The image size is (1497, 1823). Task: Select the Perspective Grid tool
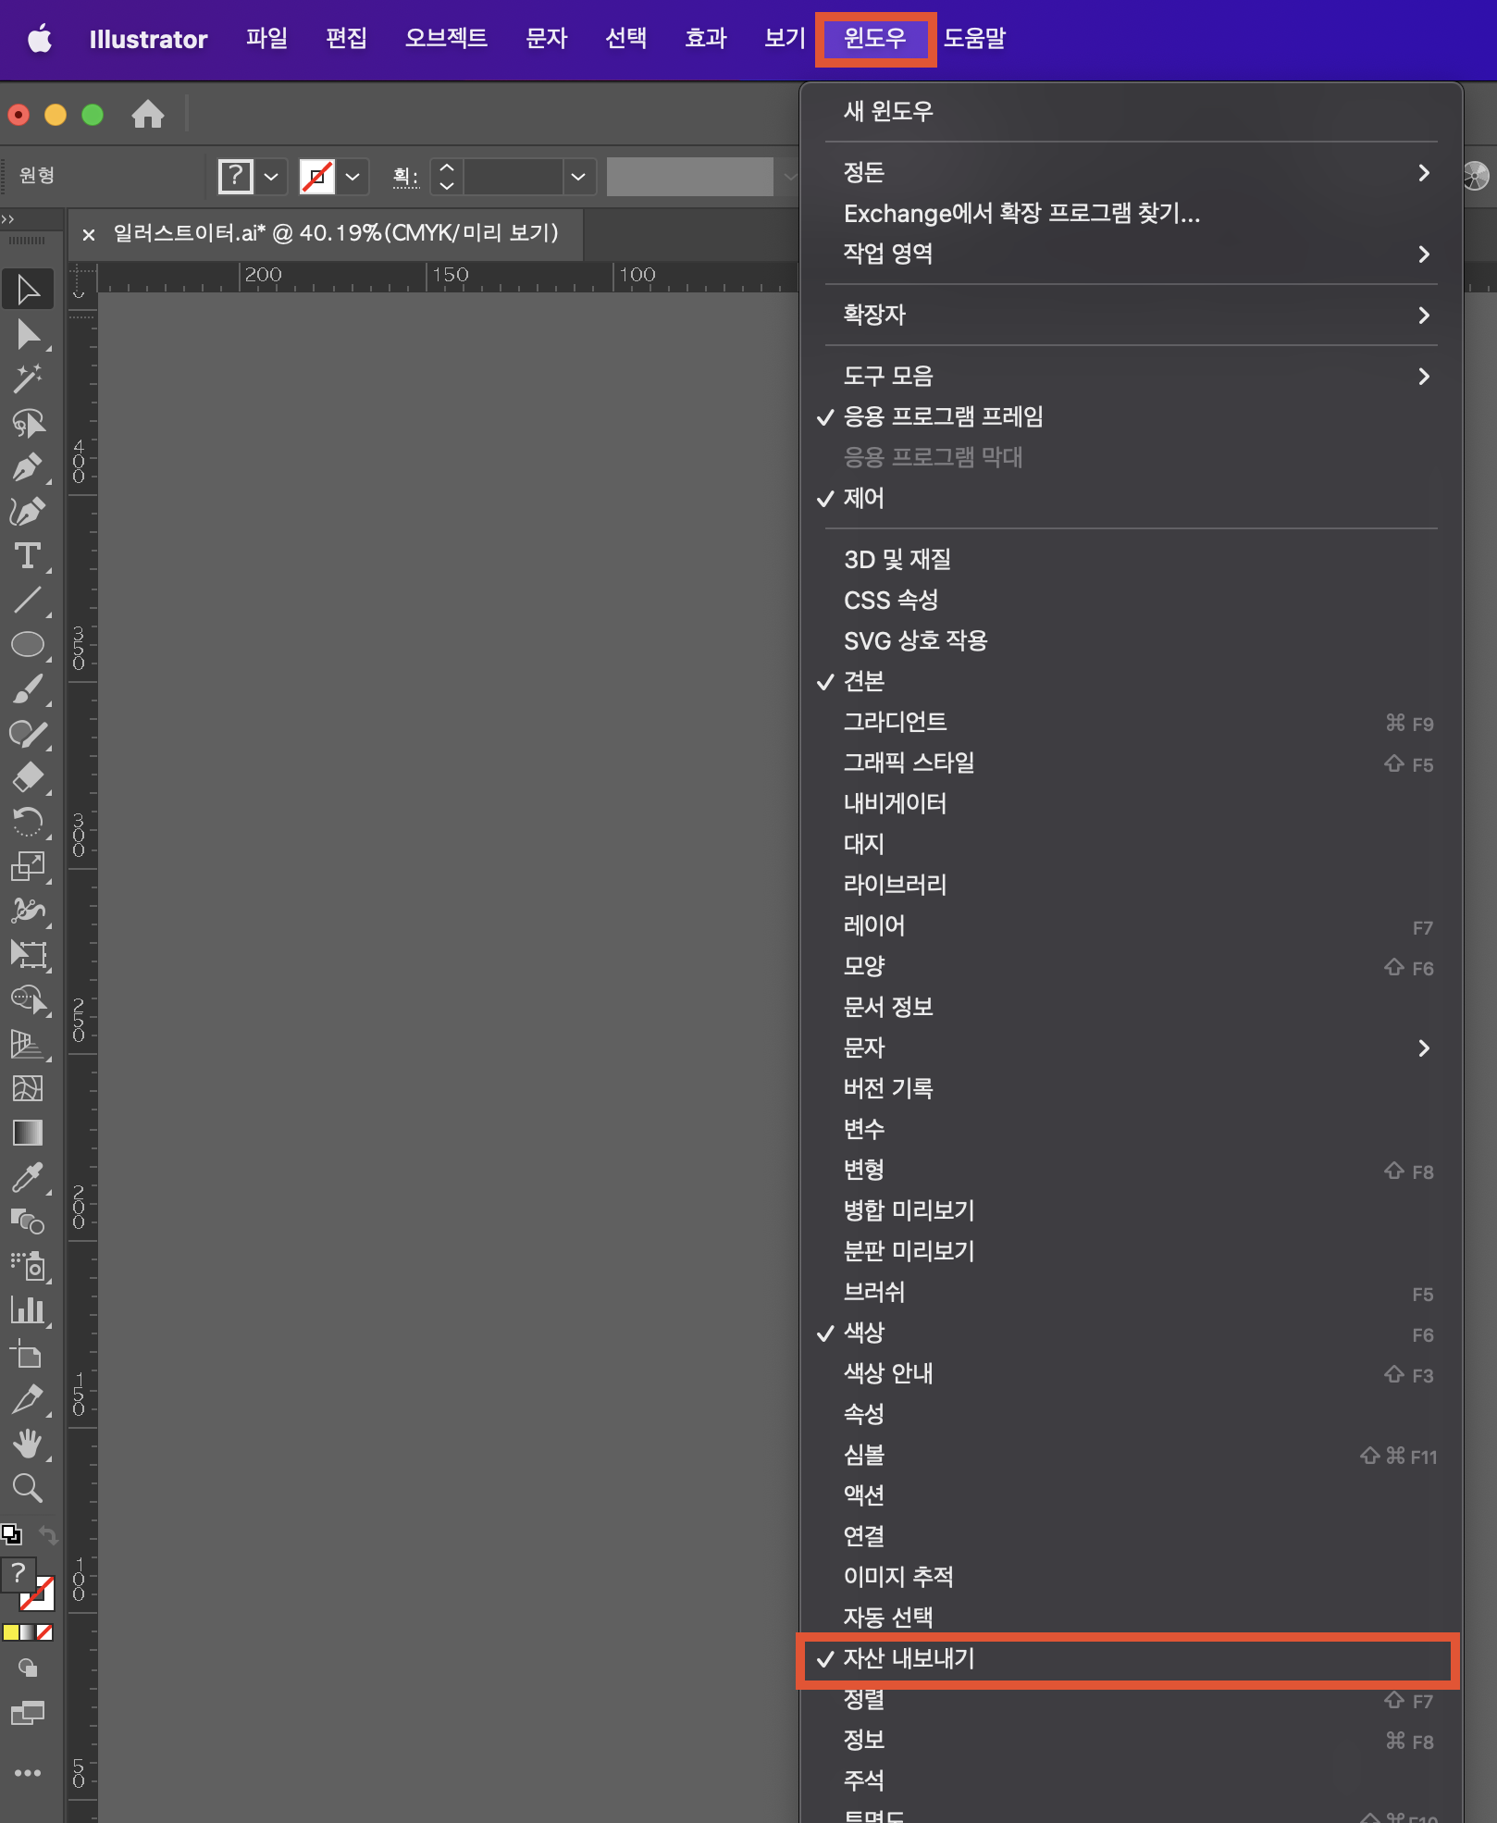pos(28,1044)
